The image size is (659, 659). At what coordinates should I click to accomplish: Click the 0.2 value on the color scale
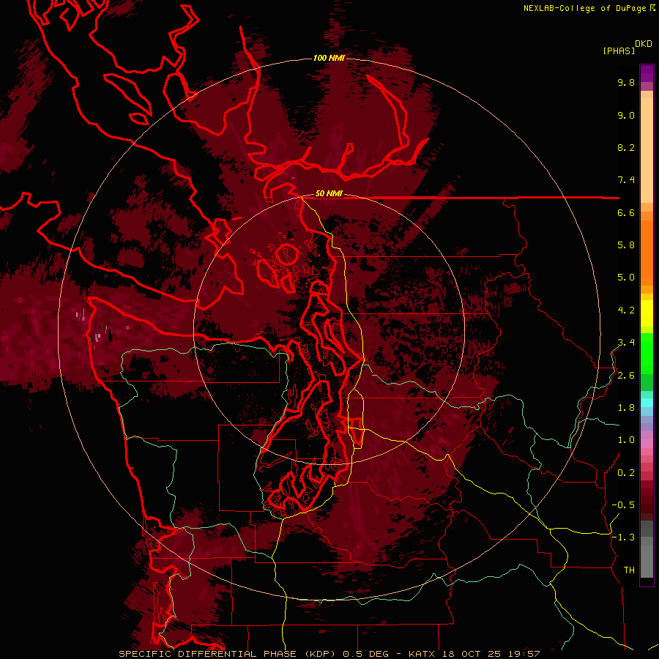tap(626, 473)
